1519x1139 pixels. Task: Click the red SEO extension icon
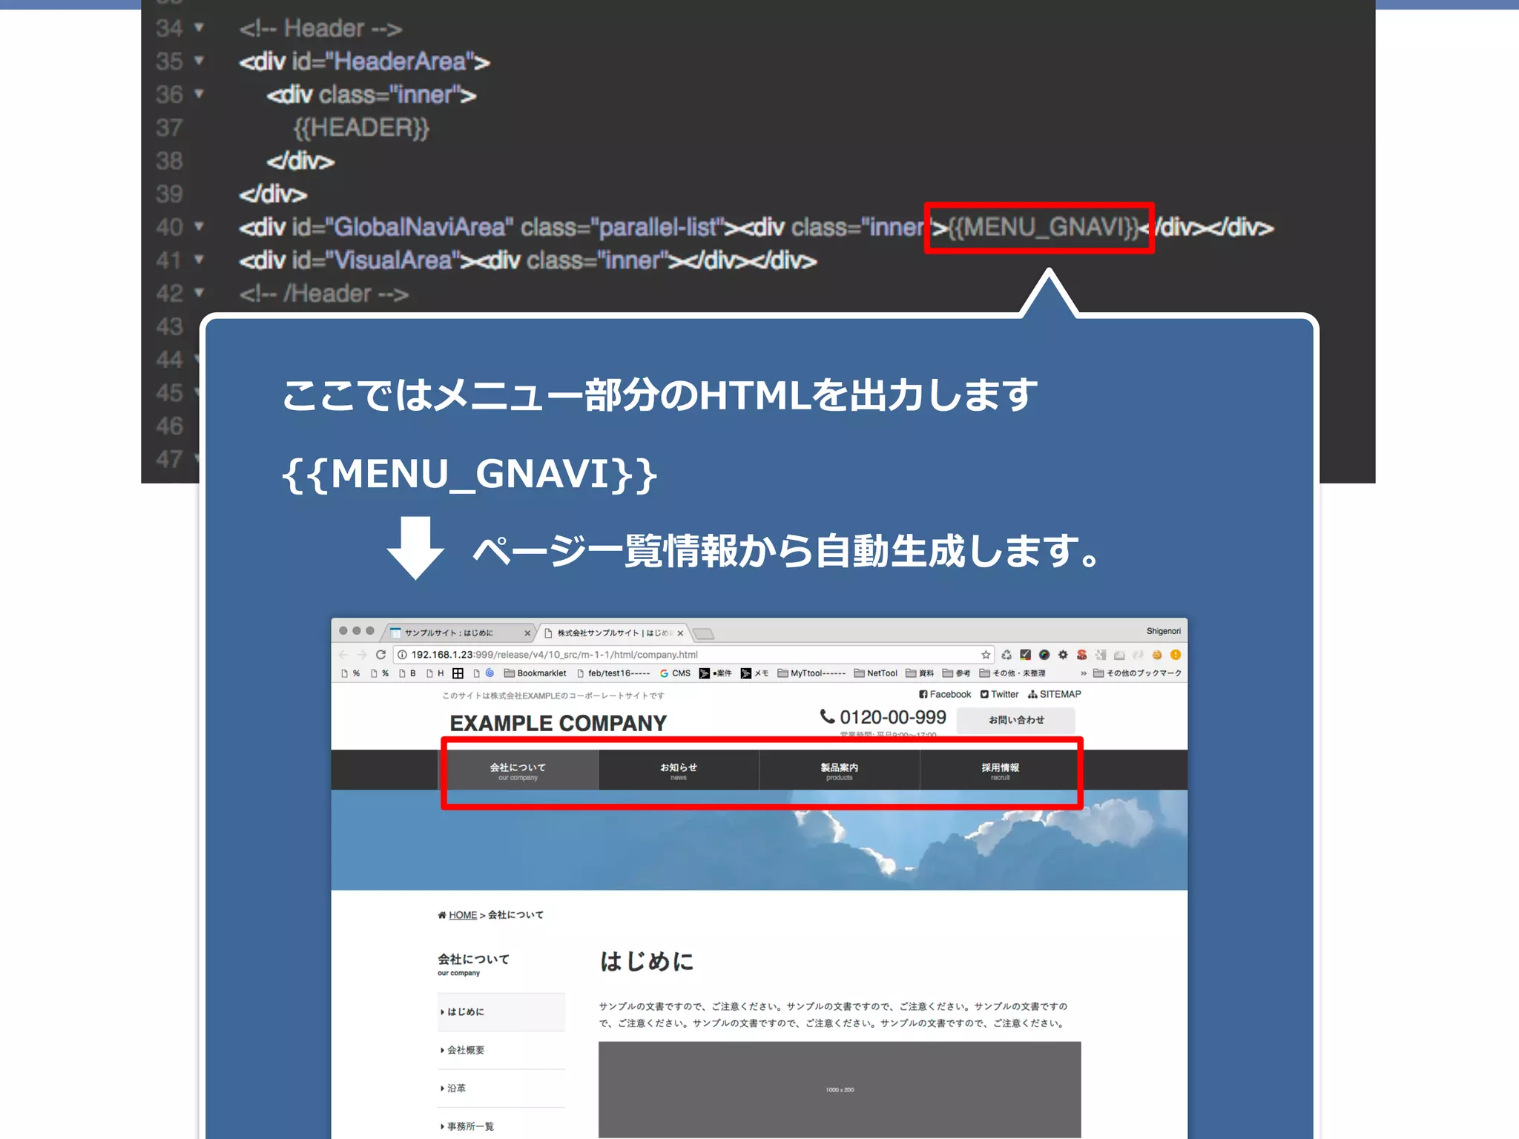click(1082, 654)
